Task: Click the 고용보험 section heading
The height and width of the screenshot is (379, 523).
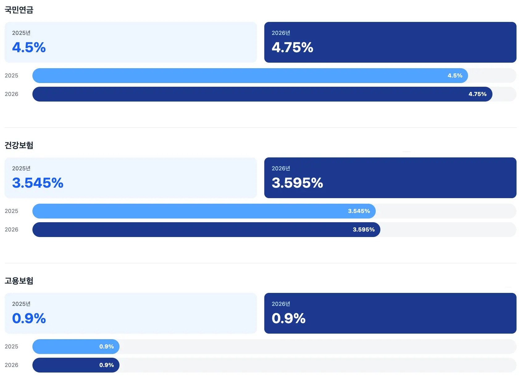Action: 19,281
